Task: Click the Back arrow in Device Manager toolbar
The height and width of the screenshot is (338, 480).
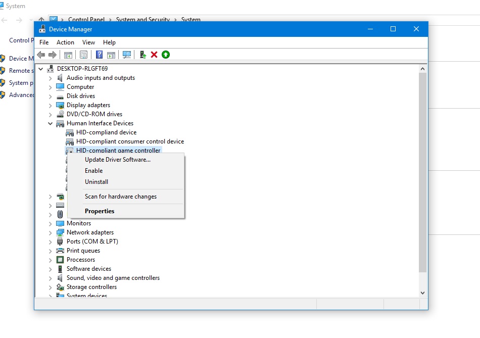Action: click(x=41, y=55)
